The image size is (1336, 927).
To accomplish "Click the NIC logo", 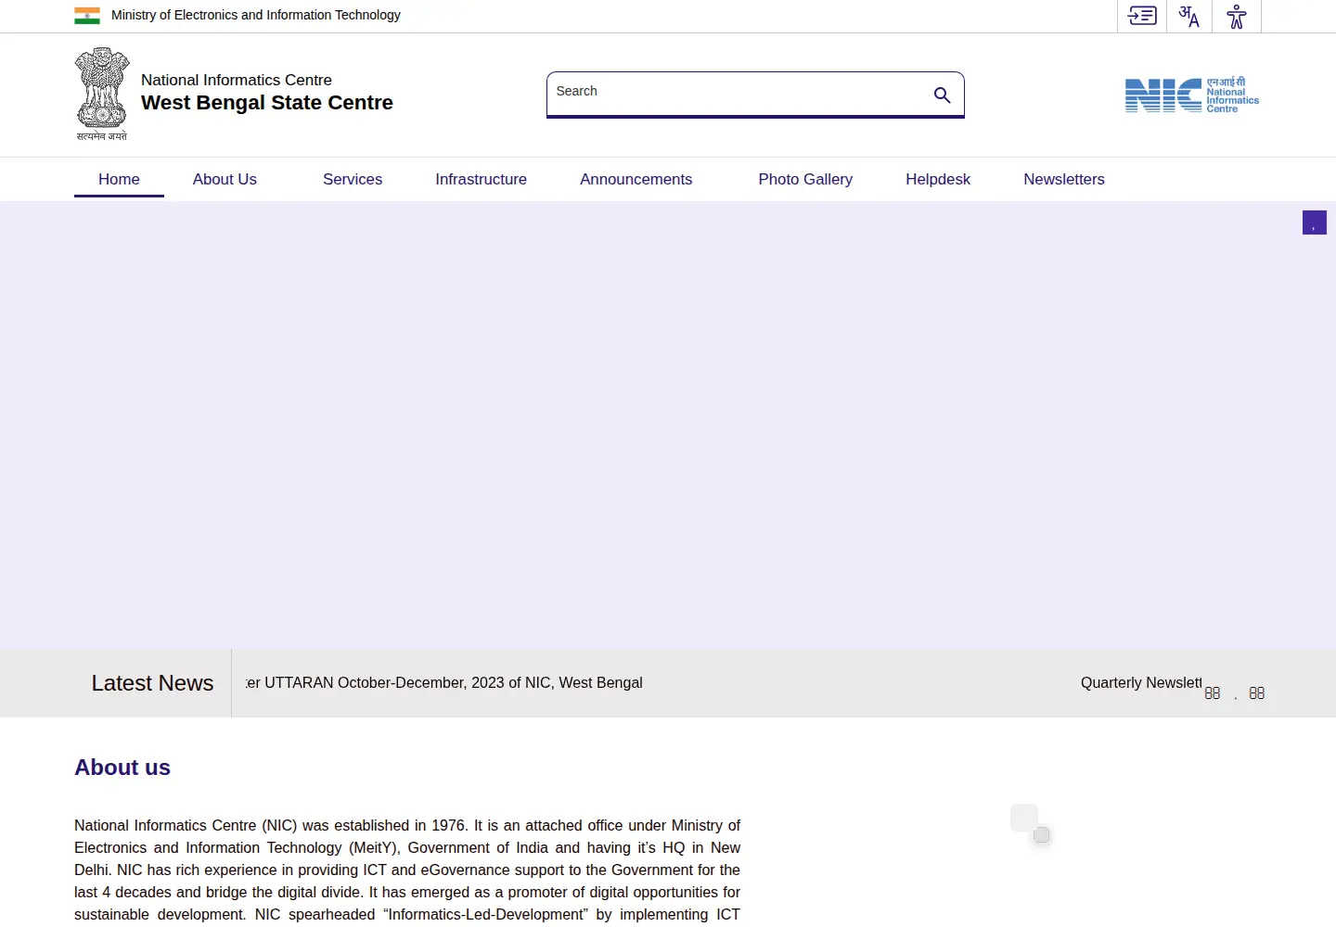I will point(1192,95).
